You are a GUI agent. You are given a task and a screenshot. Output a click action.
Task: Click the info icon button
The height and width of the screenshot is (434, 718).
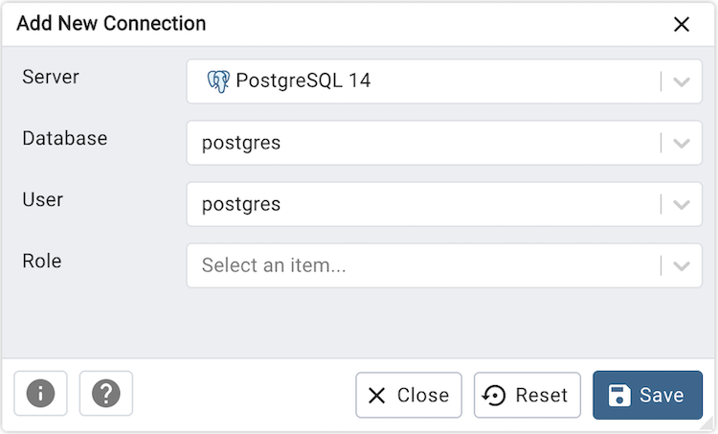41,394
